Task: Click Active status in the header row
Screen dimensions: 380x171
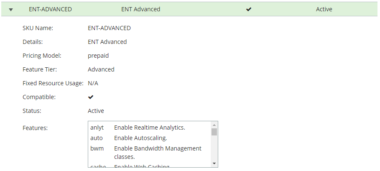Action: [324, 9]
